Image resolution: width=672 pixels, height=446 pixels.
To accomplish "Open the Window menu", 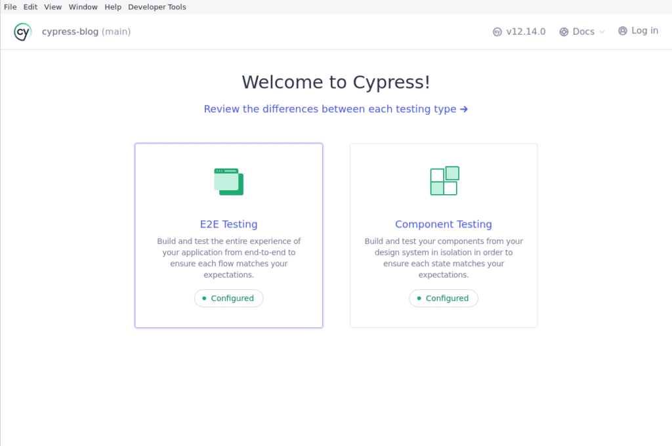I will 83,7.
